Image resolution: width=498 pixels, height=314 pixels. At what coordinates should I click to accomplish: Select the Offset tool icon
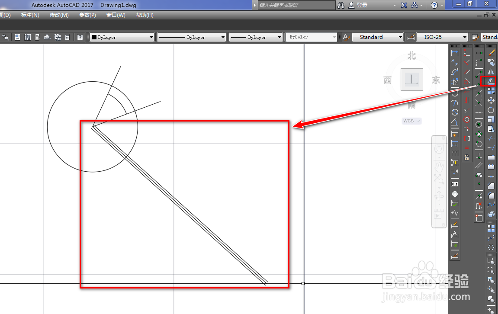(x=491, y=81)
